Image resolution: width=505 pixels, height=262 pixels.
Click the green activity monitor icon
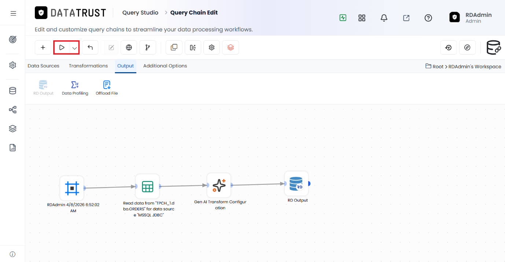[x=343, y=18]
